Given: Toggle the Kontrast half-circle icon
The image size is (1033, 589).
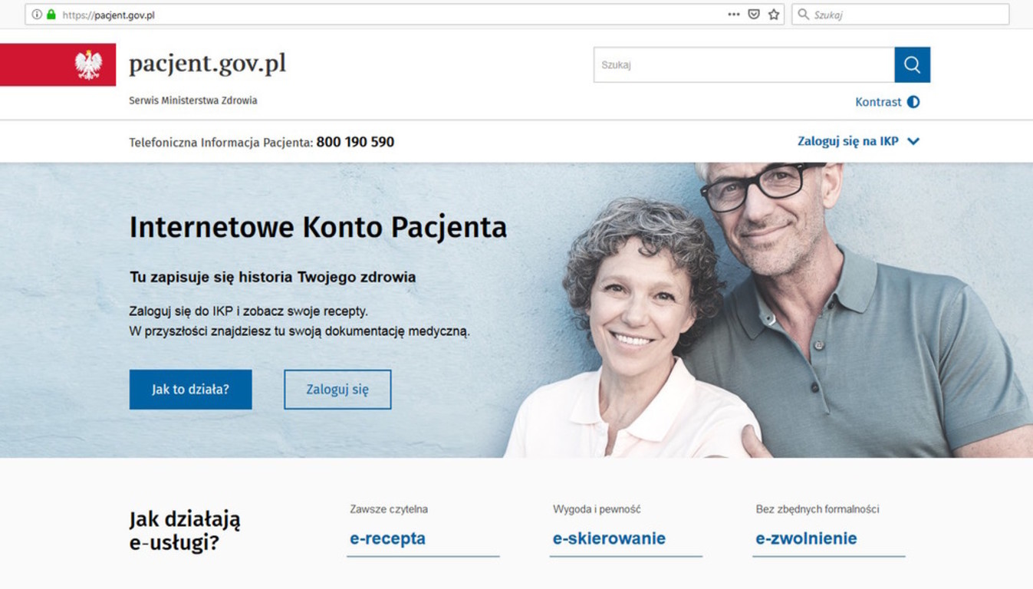Looking at the screenshot, I should (913, 102).
